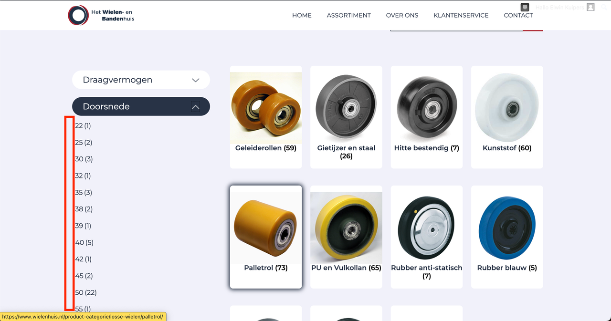The image size is (611, 321).
Task: Filter by diameter 22 (1)
Action: [83, 126]
